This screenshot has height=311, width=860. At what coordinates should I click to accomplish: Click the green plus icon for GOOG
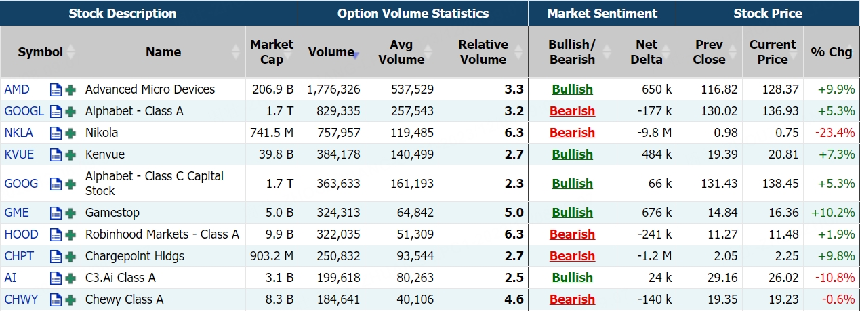point(70,184)
